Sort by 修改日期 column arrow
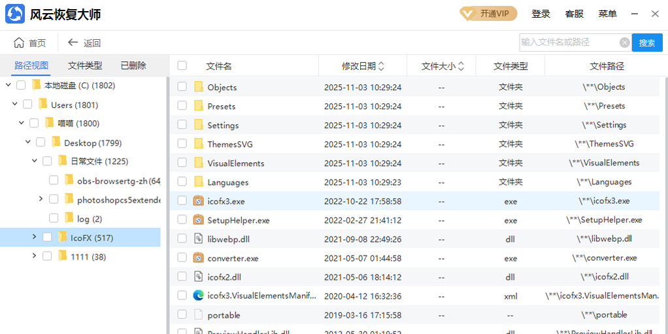 tap(382, 66)
